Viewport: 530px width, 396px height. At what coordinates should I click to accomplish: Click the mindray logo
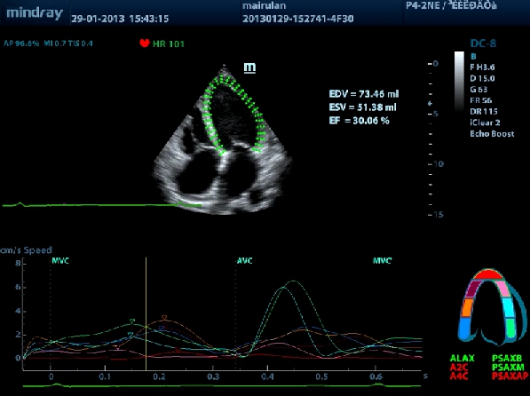tap(35, 13)
